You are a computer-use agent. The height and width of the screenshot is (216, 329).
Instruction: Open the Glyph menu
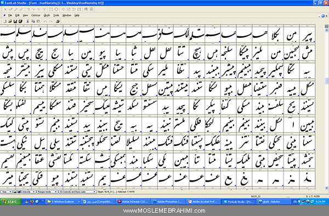[47, 15]
